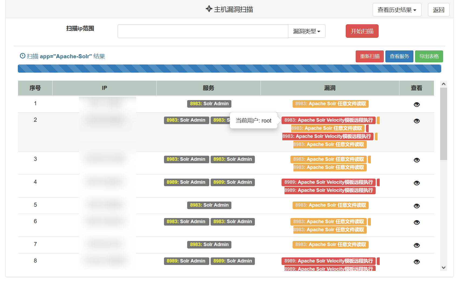The image size is (459, 286).
Task: Click row 5 '8983: Solr Admin' service tag
Action: coord(209,205)
